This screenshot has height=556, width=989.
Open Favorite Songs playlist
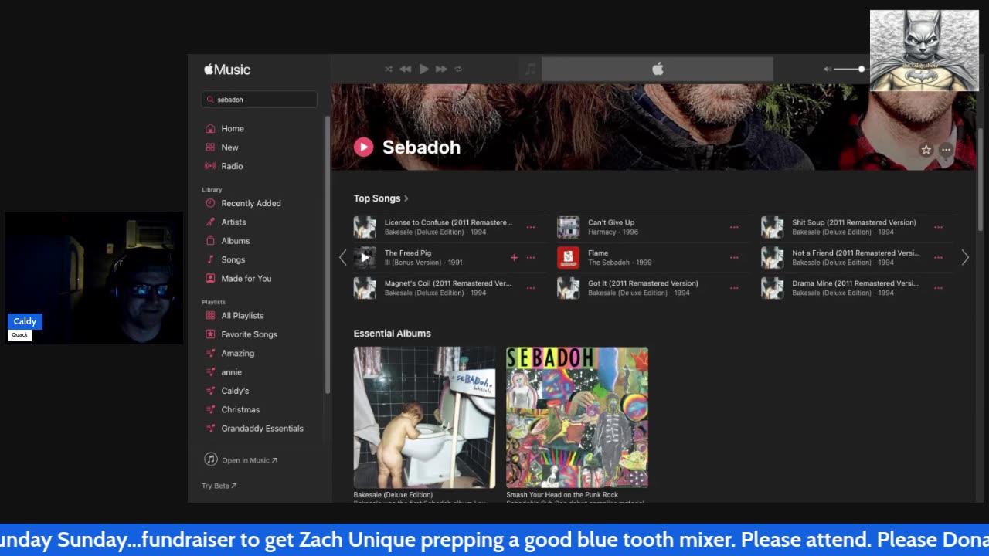[x=249, y=334]
